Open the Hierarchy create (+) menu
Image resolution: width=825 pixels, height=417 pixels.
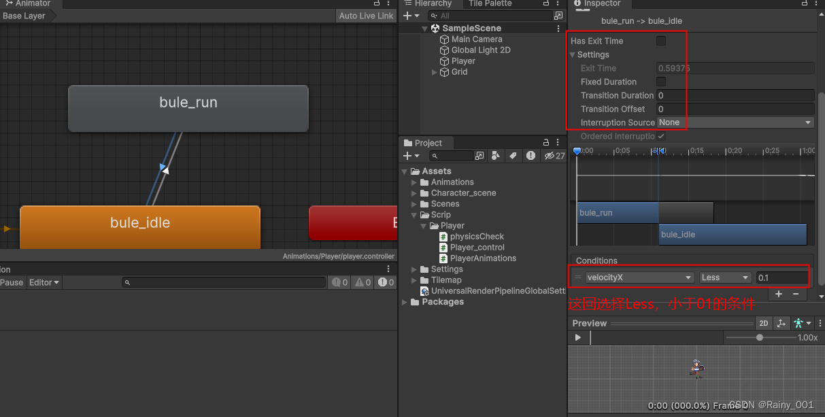tap(411, 16)
